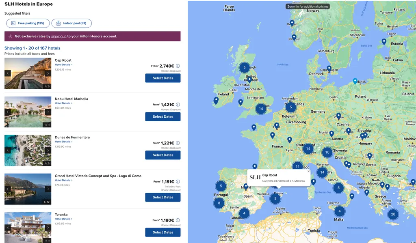Click the map cluster of 8 in Portugal
The height and width of the screenshot is (243, 416).
point(219,203)
